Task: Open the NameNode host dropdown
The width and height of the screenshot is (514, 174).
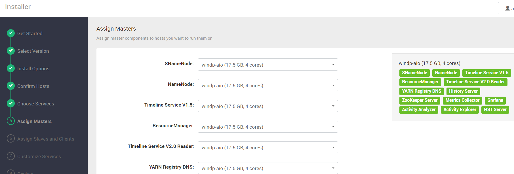Action: pos(268,85)
